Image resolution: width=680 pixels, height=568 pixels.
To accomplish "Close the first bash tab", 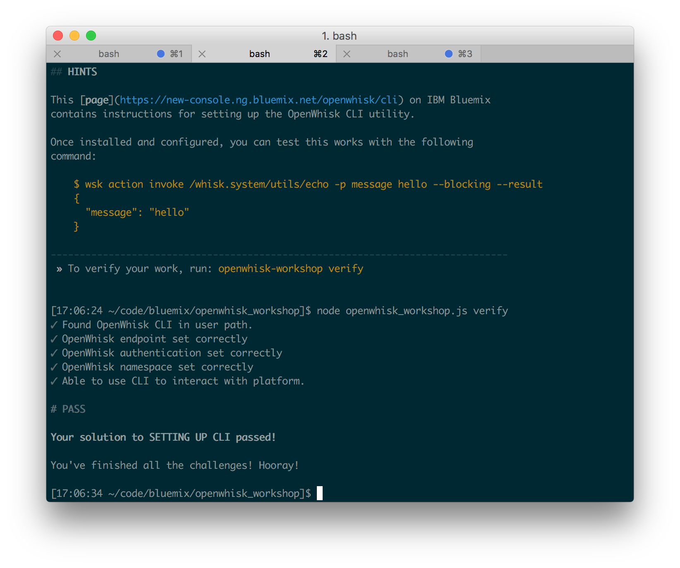I will (57, 54).
